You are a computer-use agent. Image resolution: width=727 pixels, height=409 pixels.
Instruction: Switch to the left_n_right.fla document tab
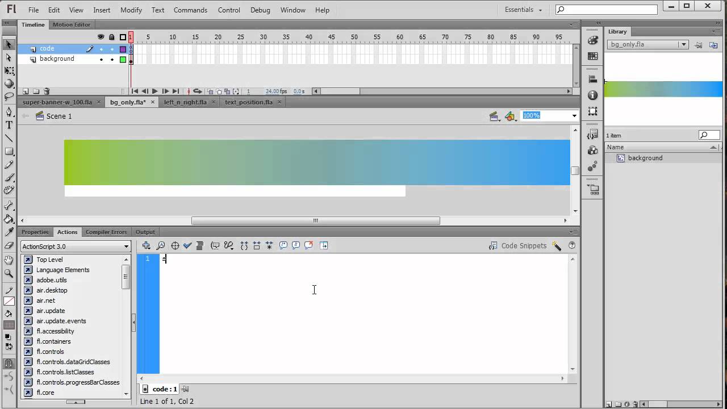point(185,102)
